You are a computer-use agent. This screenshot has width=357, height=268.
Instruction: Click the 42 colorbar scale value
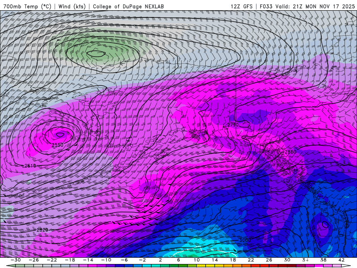click(x=341, y=260)
